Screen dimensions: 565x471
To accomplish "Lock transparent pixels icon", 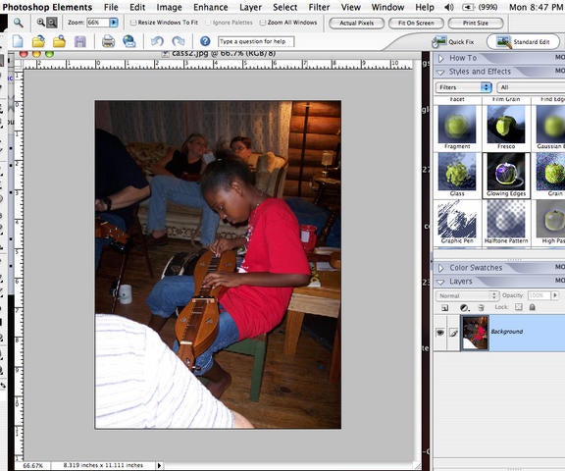I will point(518,307).
